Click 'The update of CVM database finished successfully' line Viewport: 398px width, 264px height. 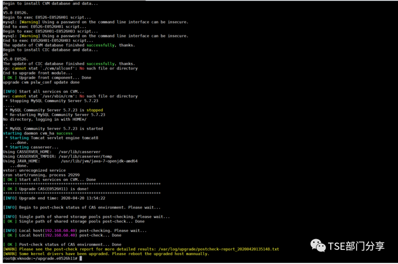[69, 45]
